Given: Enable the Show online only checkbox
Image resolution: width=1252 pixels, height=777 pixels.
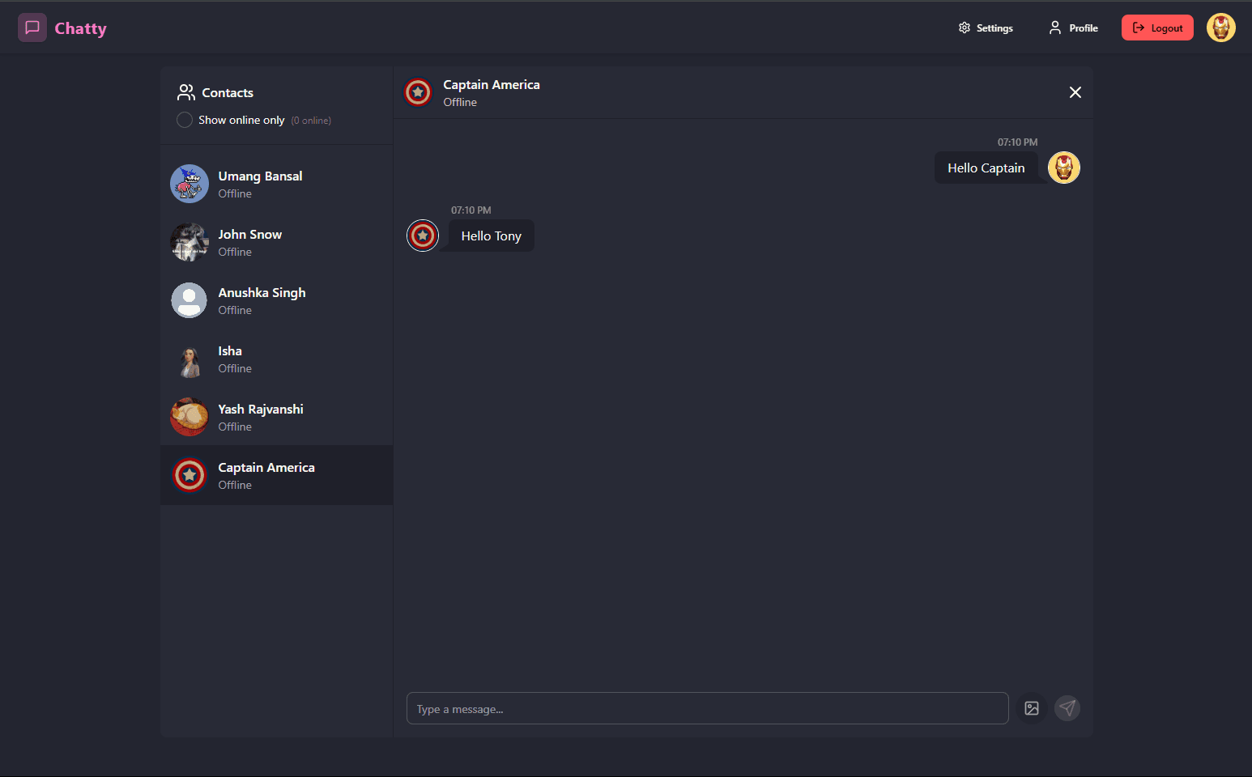Looking at the screenshot, I should point(185,120).
